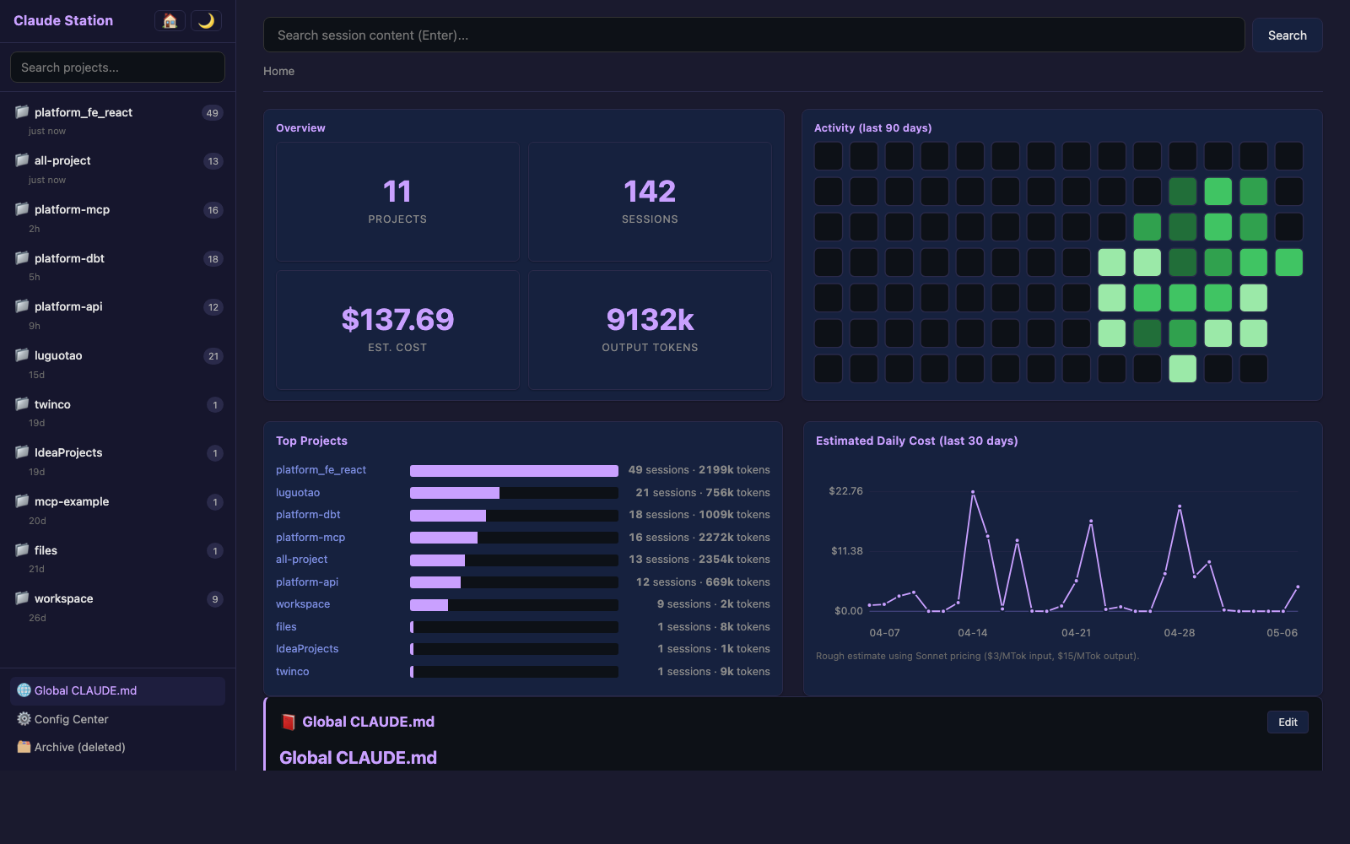Open platform-api project in sidebar

[x=117, y=315]
